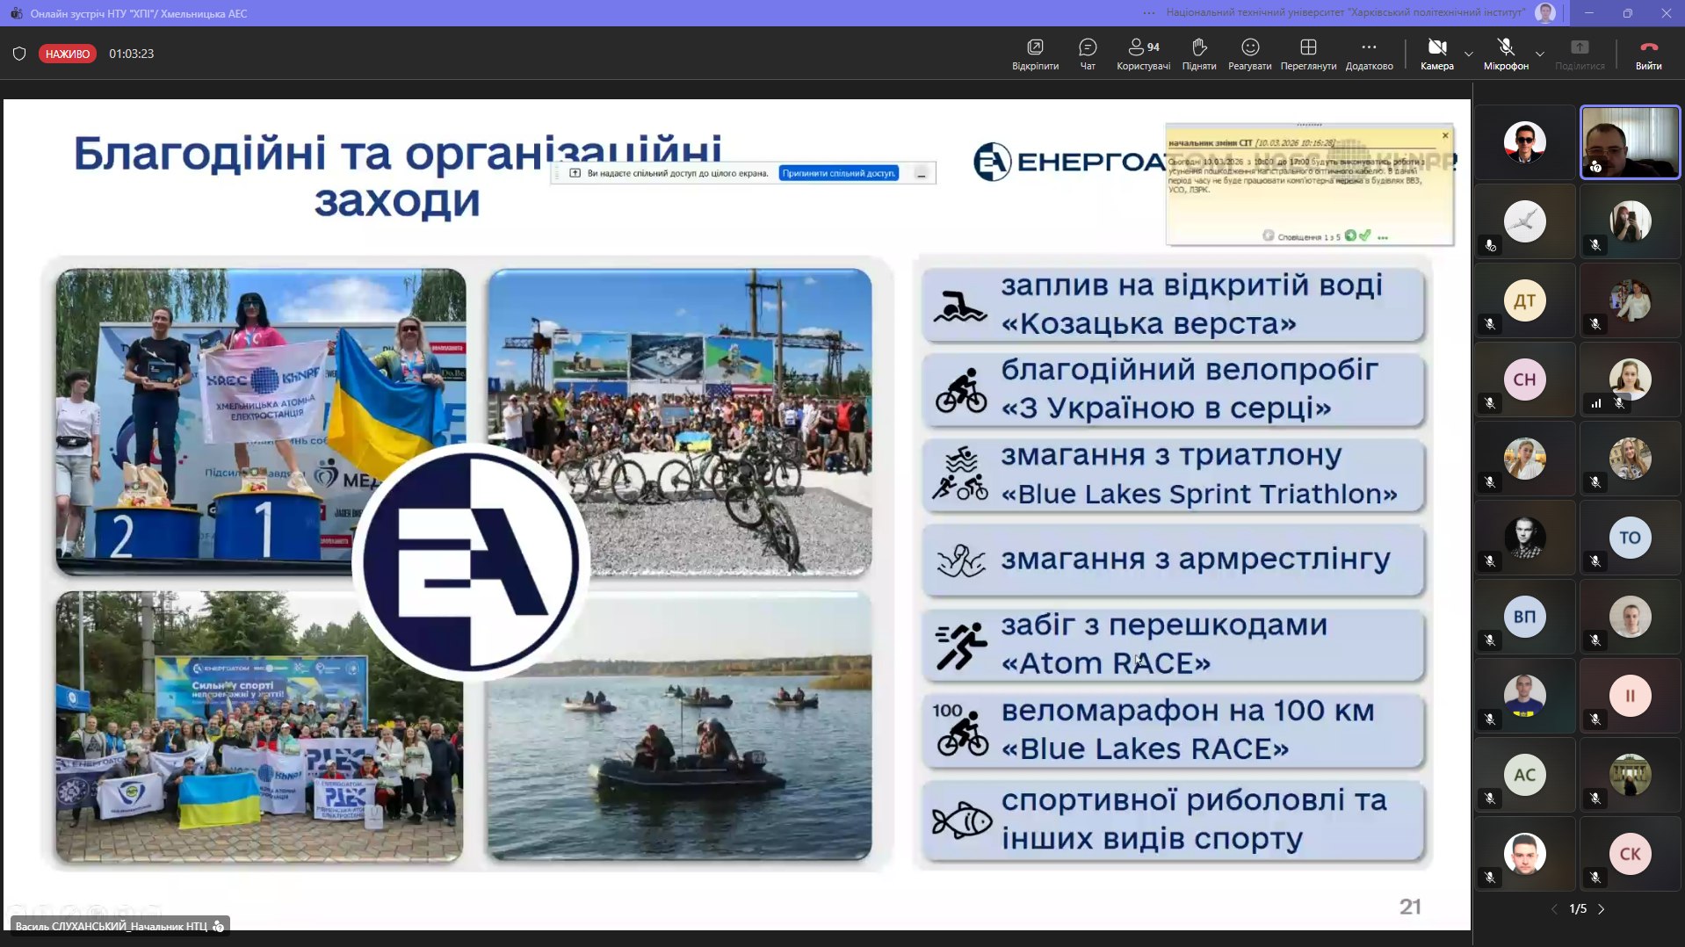The height and width of the screenshot is (947, 1685).
Task: Click the round Energoatom logo in slide center
Action: coord(471,561)
